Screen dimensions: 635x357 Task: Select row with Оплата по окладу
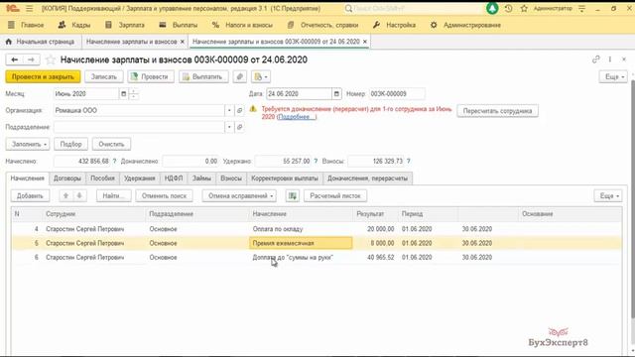[x=317, y=229]
